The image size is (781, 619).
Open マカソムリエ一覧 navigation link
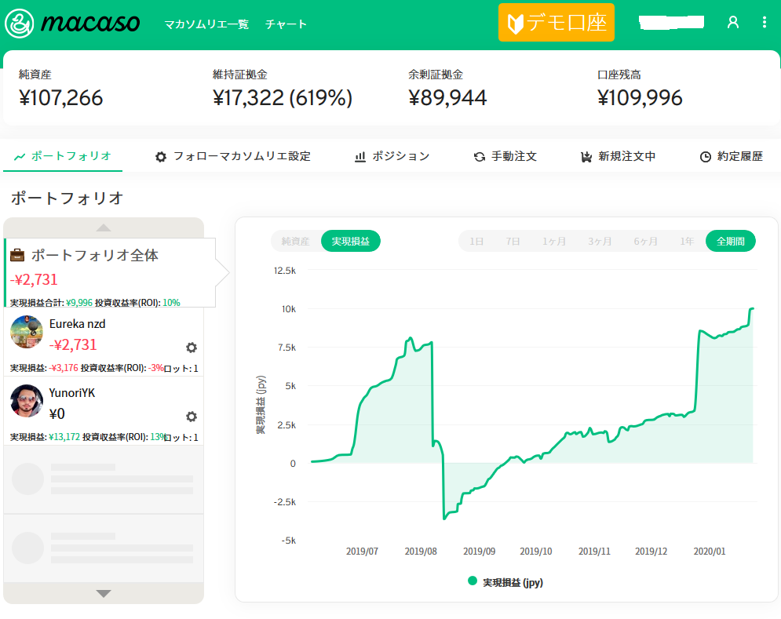(206, 24)
